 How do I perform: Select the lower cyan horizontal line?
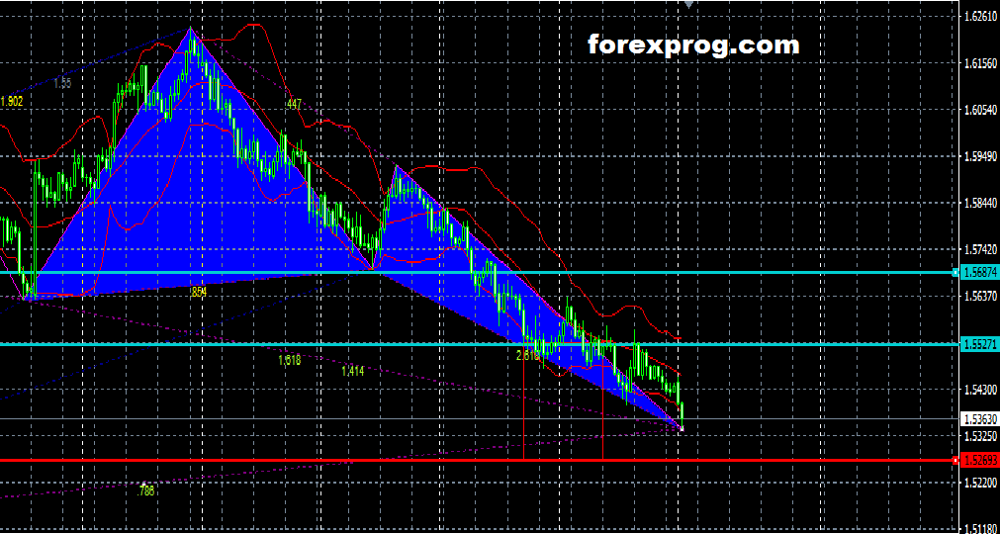click(297, 344)
